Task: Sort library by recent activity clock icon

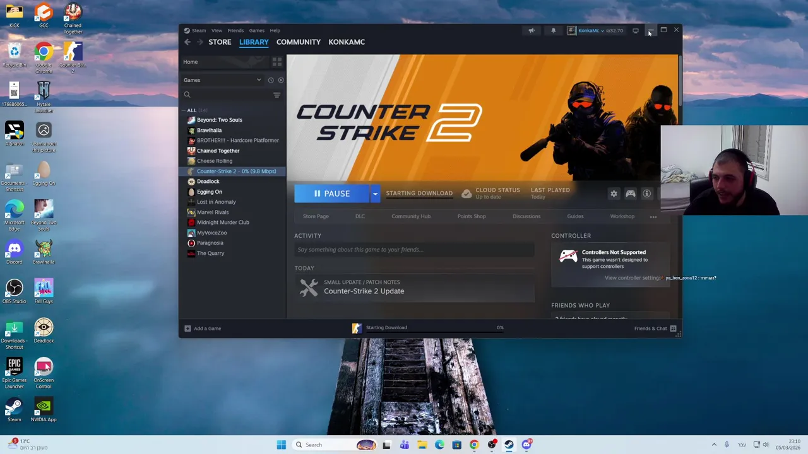Action: coord(271,80)
